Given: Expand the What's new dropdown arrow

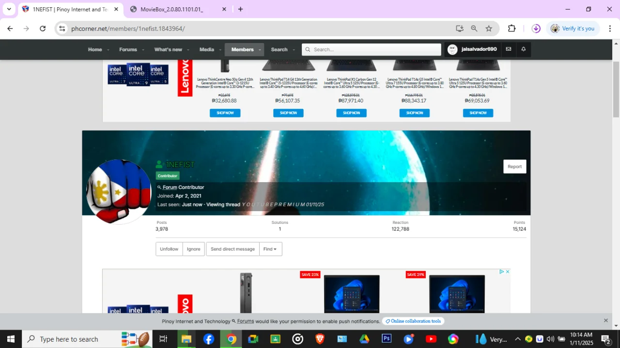Looking at the screenshot, I should tap(188, 50).
